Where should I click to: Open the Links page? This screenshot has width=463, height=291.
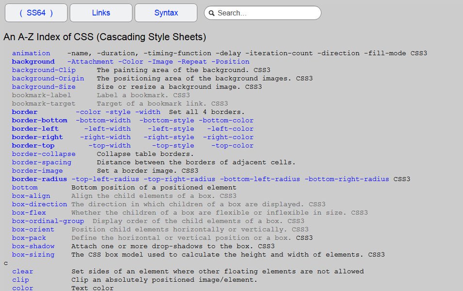[100, 13]
